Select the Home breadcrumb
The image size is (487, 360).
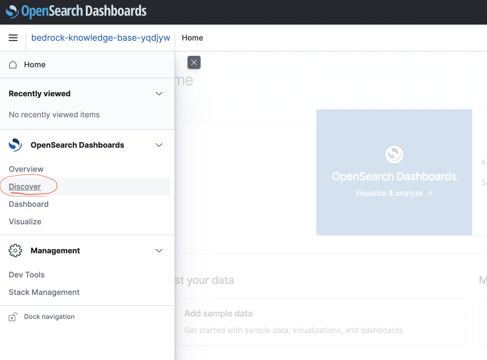click(192, 38)
